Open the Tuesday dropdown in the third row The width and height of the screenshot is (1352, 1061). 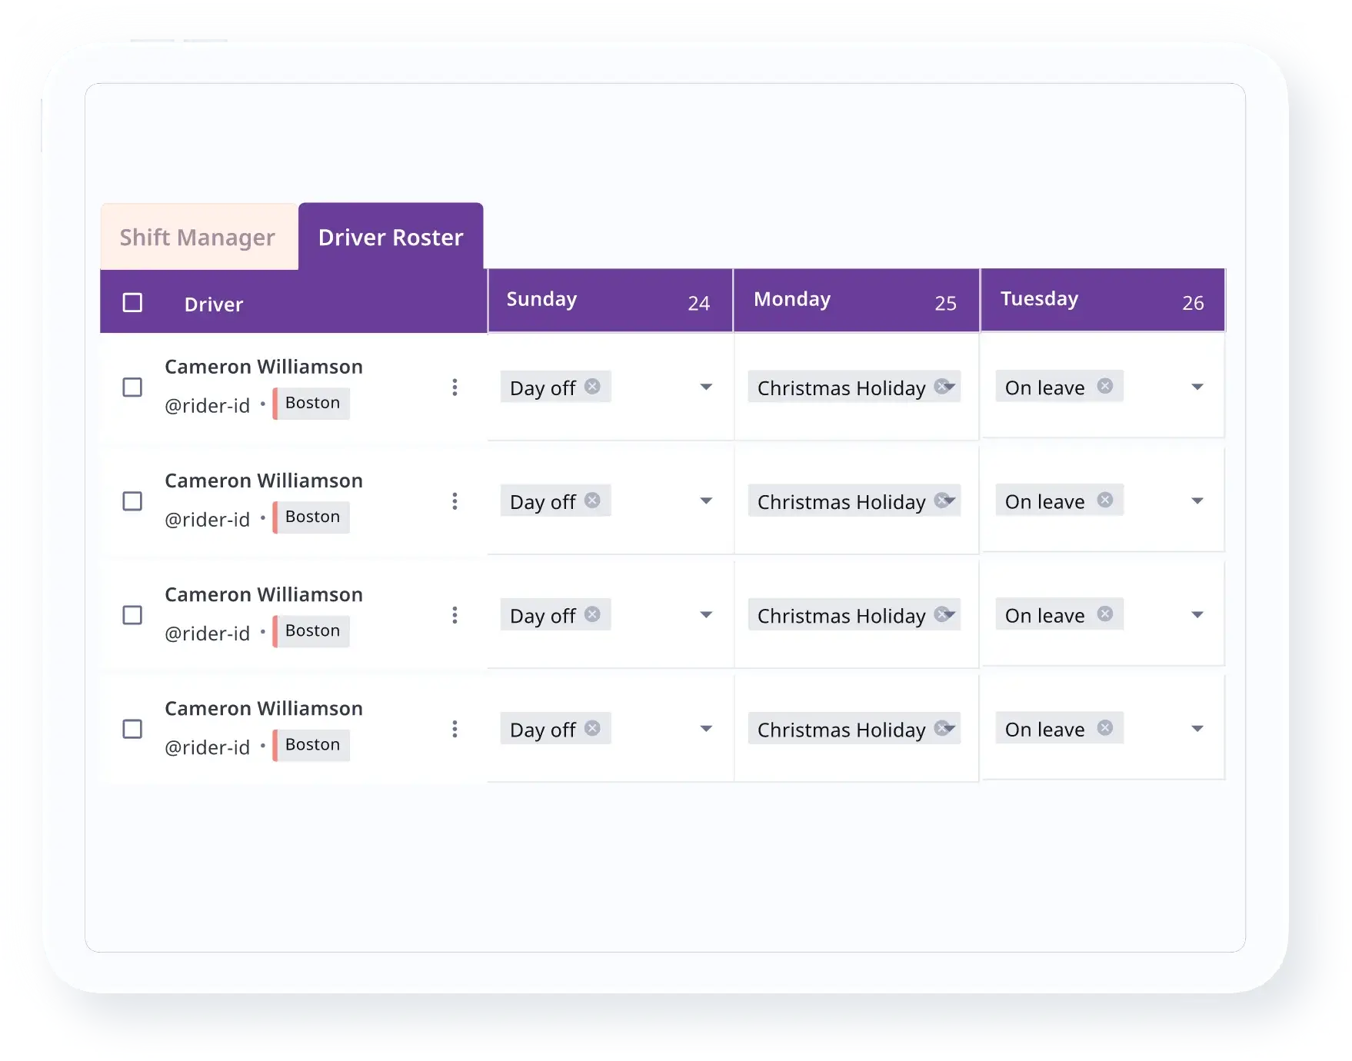coord(1197,615)
